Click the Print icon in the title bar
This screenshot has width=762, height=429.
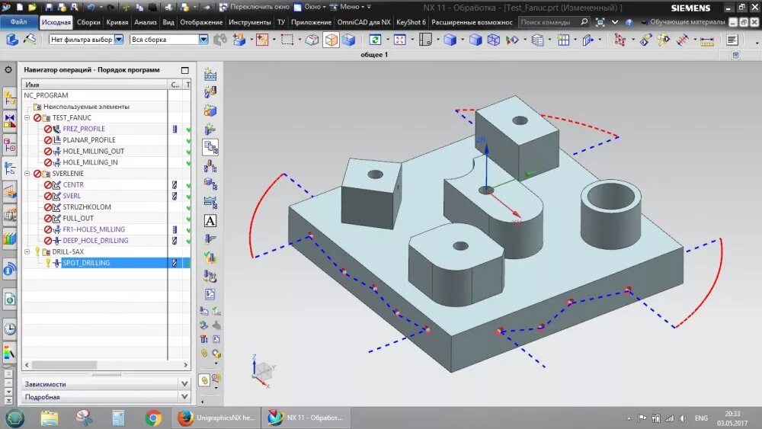[x=168, y=8]
